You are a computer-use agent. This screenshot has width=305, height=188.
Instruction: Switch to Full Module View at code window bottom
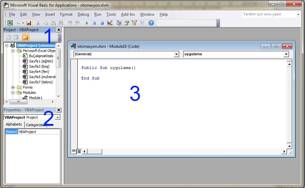pyautogui.click(x=79, y=151)
